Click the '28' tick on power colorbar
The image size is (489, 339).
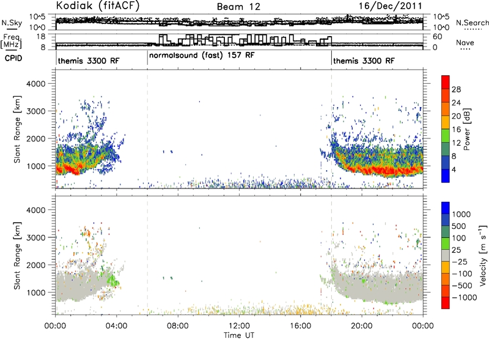click(x=456, y=89)
